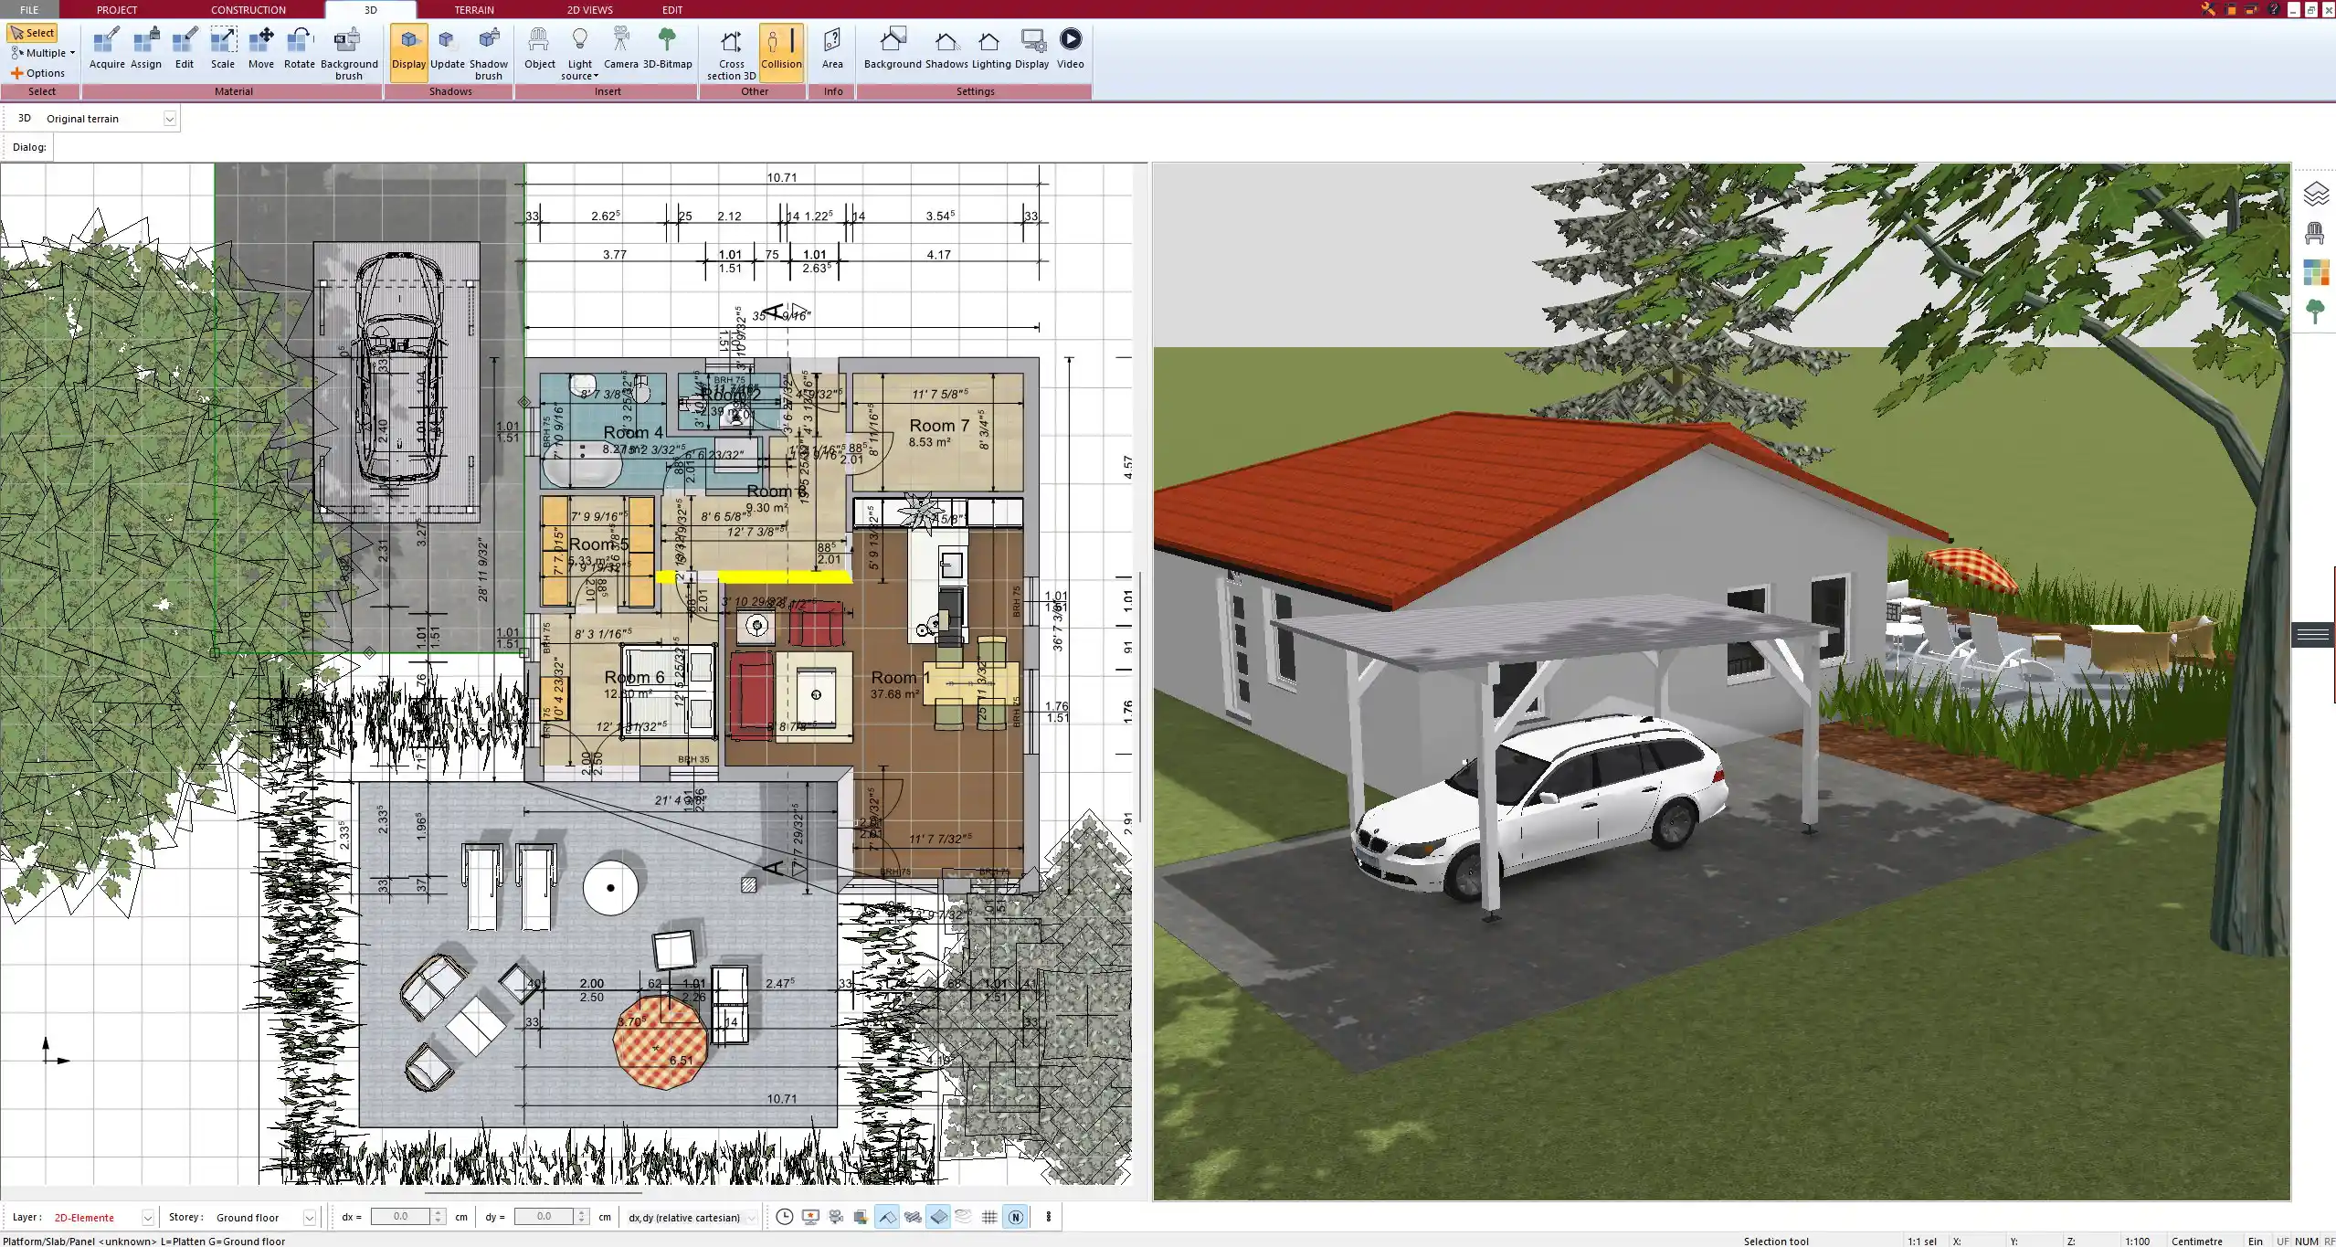Click the layered box icon in bottom toolbar
Viewport: 2336px width, 1247px height.
tap(861, 1217)
